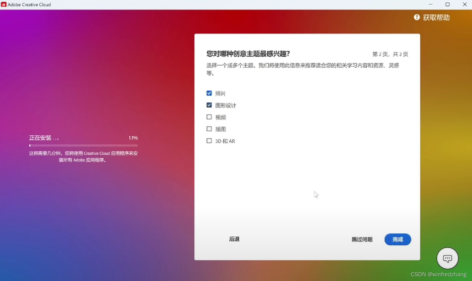This screenshot has height=281, width=472.
Task: Go back with the 后退 button
Action: click(x=234, y=239)
